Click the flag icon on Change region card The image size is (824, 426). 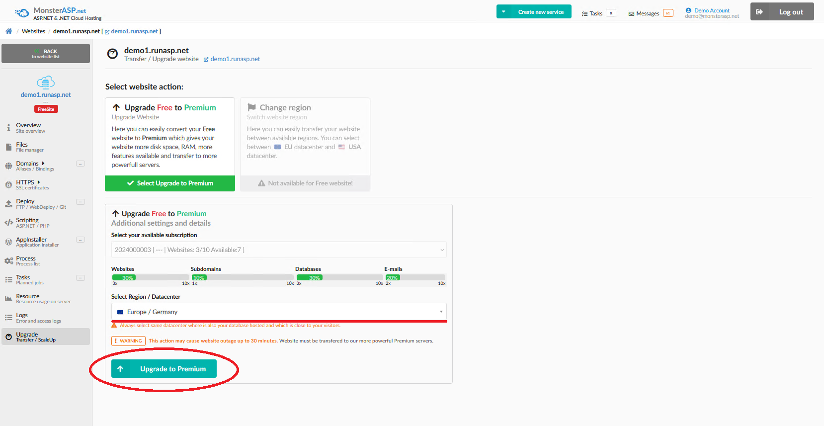coord(251,107)
